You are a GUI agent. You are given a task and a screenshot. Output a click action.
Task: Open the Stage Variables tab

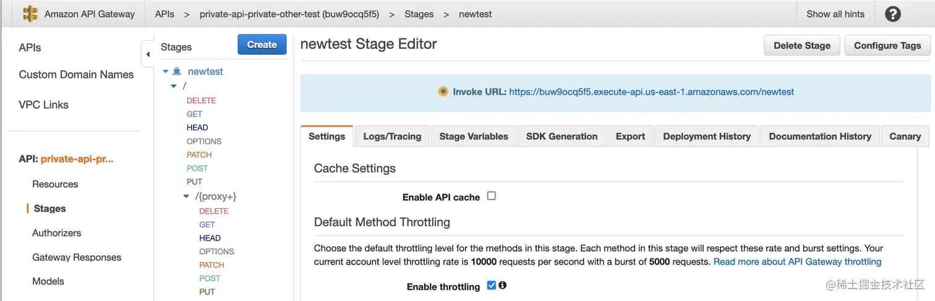[474, 137]
